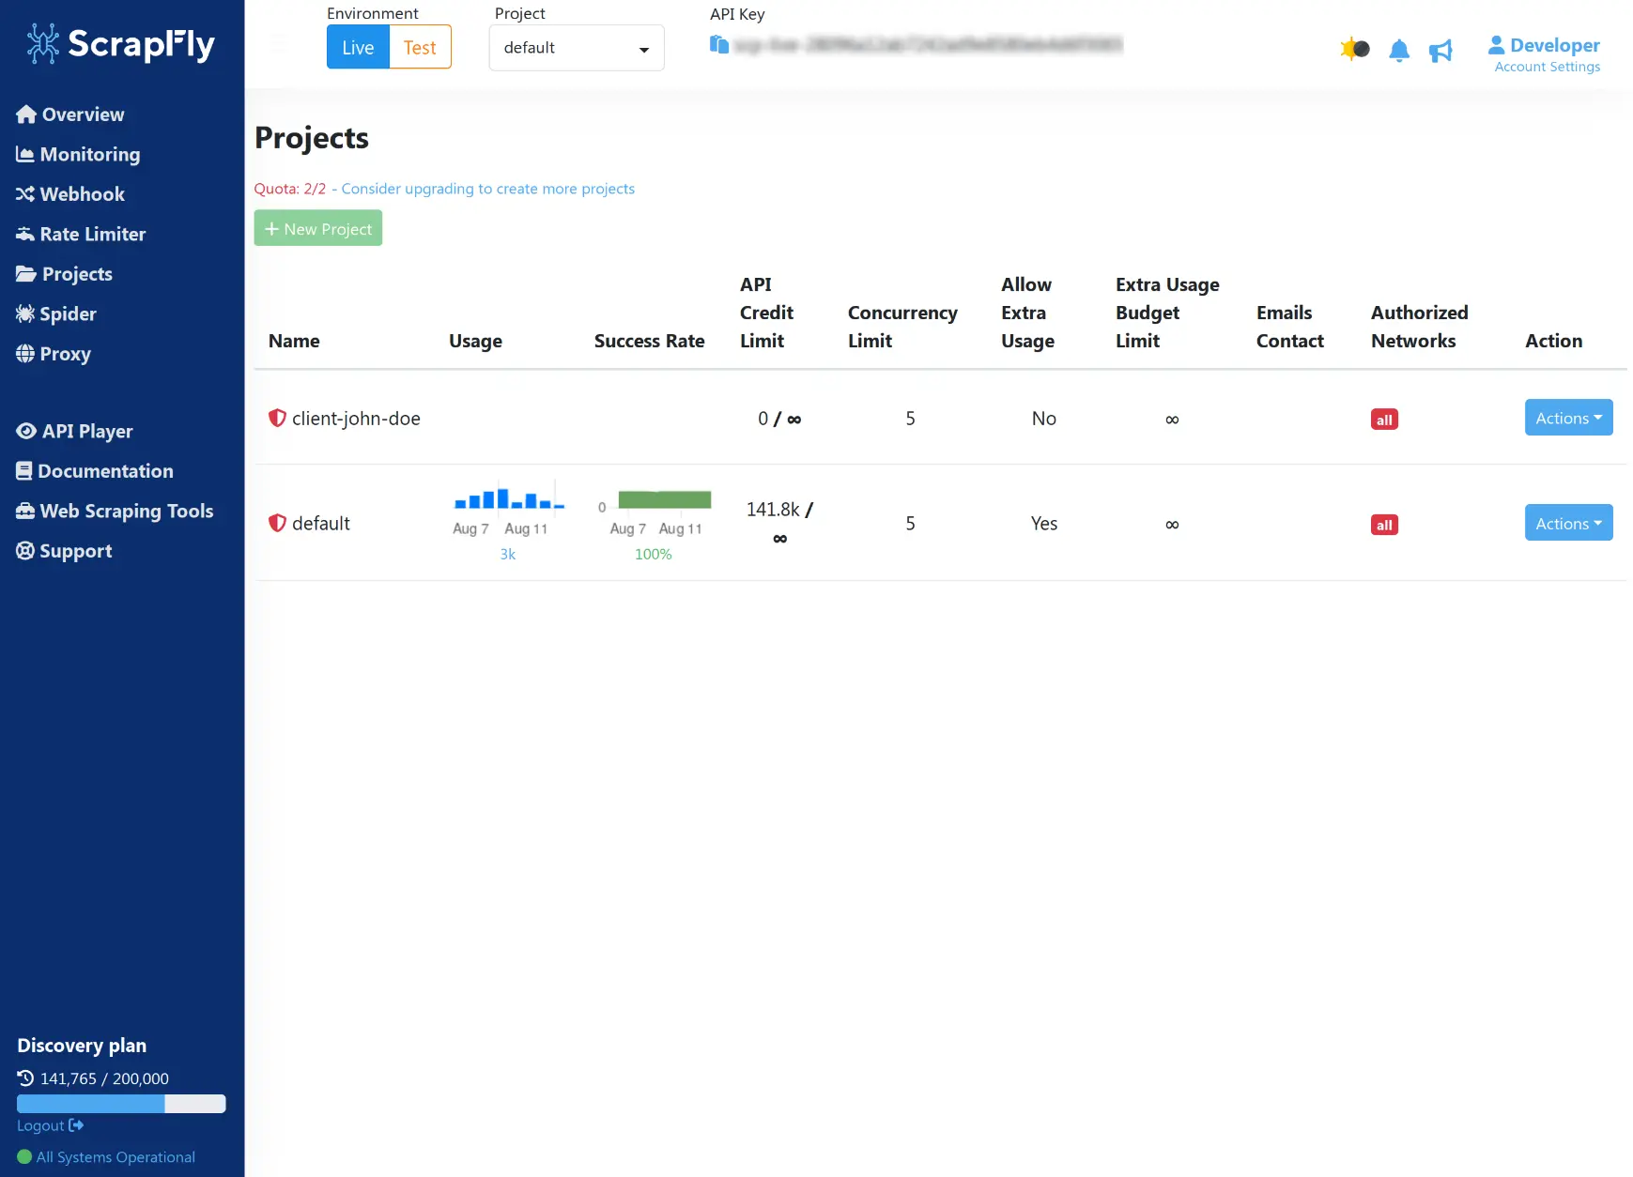Viewport: 1633px width, 1177px height.
Task: Launch the API Player
Action: click(87, 431)
